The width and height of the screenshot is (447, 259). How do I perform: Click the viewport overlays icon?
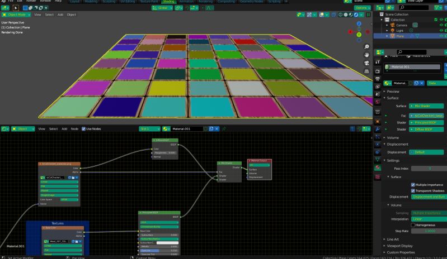pyautogui.click(x=322, y=15)
